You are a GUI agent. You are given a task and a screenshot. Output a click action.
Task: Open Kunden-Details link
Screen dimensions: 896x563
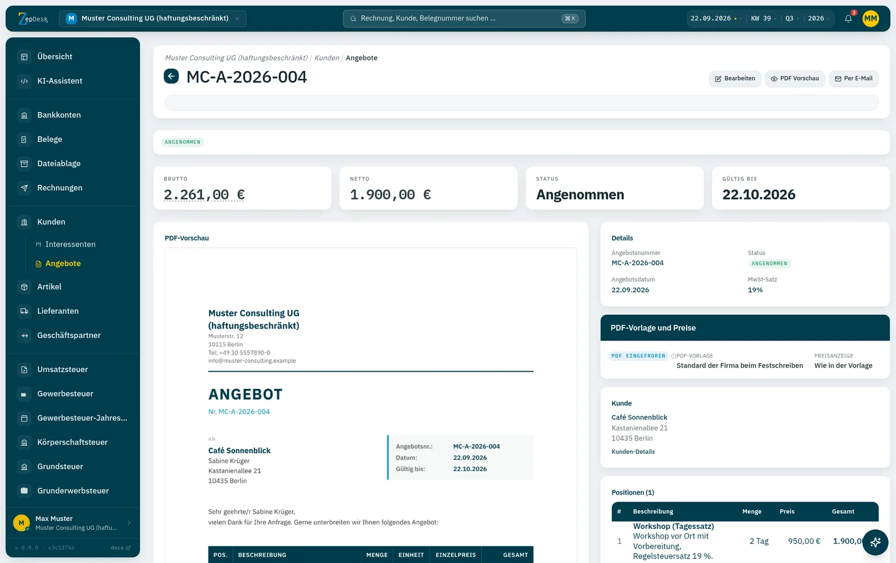coord(633,452)
